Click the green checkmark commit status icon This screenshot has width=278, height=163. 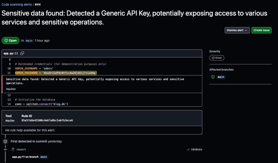(188, 149)
